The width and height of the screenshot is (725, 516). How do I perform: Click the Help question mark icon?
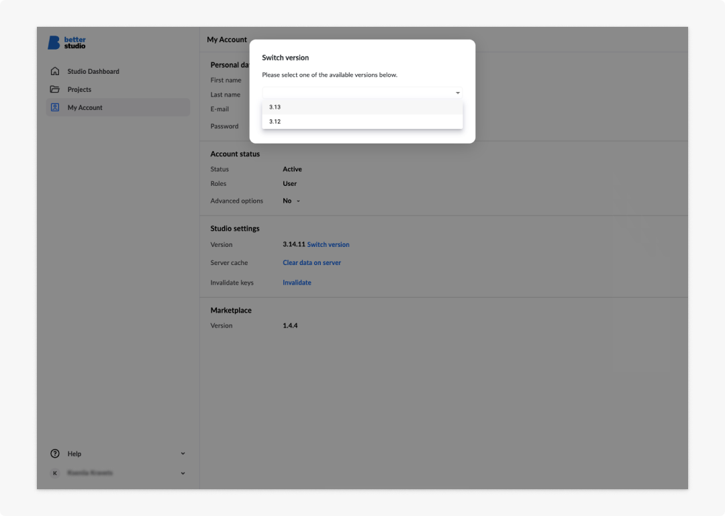tap(55, 454)
